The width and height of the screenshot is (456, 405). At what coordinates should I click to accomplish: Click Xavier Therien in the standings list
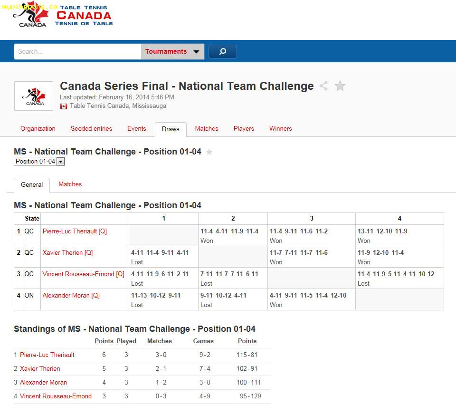point(40,368)
